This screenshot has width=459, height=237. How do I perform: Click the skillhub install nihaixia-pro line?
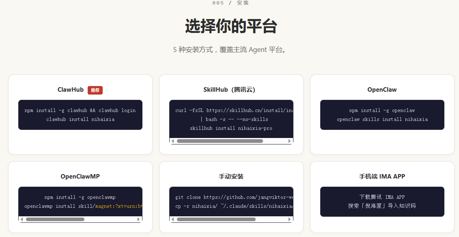231,128
